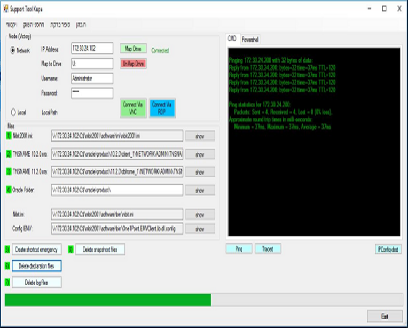Click in the Map to Drive field
The height and width of the screenshot is (328, 408).
tap(92, 64)
